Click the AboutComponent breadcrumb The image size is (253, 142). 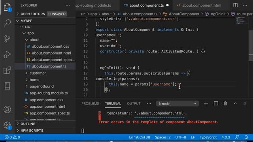[x=181, y=14]
